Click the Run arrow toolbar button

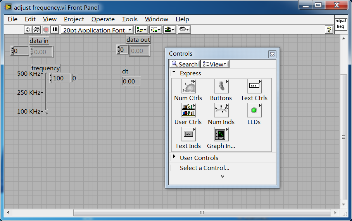pos(28,29)
